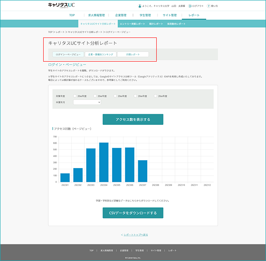266x261 pixels.
Task: Click 企業管理 in the footer navigation
Action: [124, 251]
